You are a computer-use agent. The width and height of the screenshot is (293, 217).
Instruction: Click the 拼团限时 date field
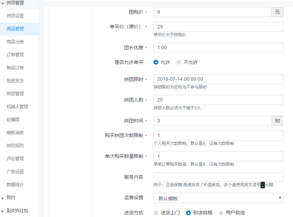(x=218, y=79)
